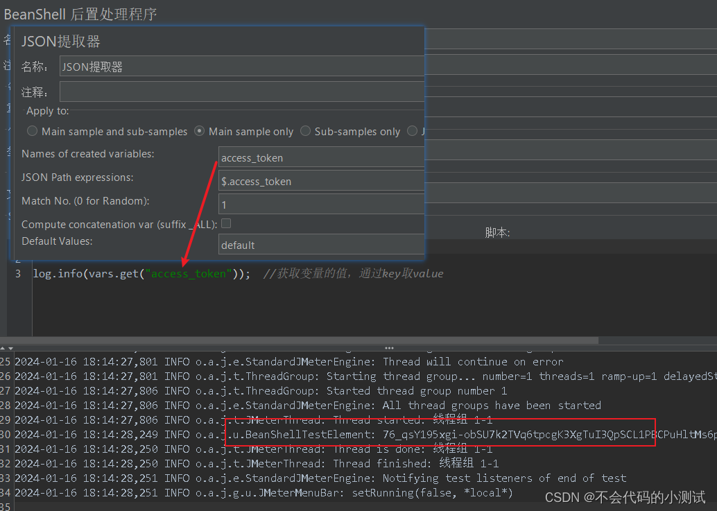Click the 脚本 label in the editor panel

497,232
